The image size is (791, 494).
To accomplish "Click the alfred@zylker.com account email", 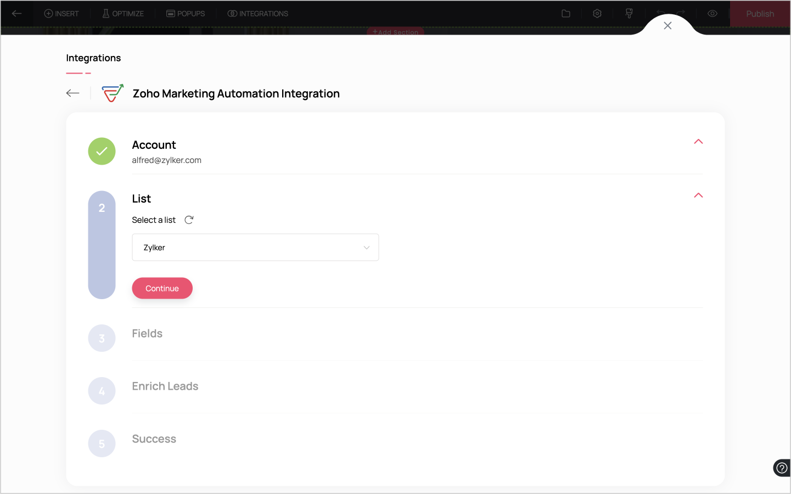I will coord(167,160).
